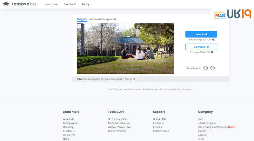Open Marketing footer link

(x=68, y=127)
